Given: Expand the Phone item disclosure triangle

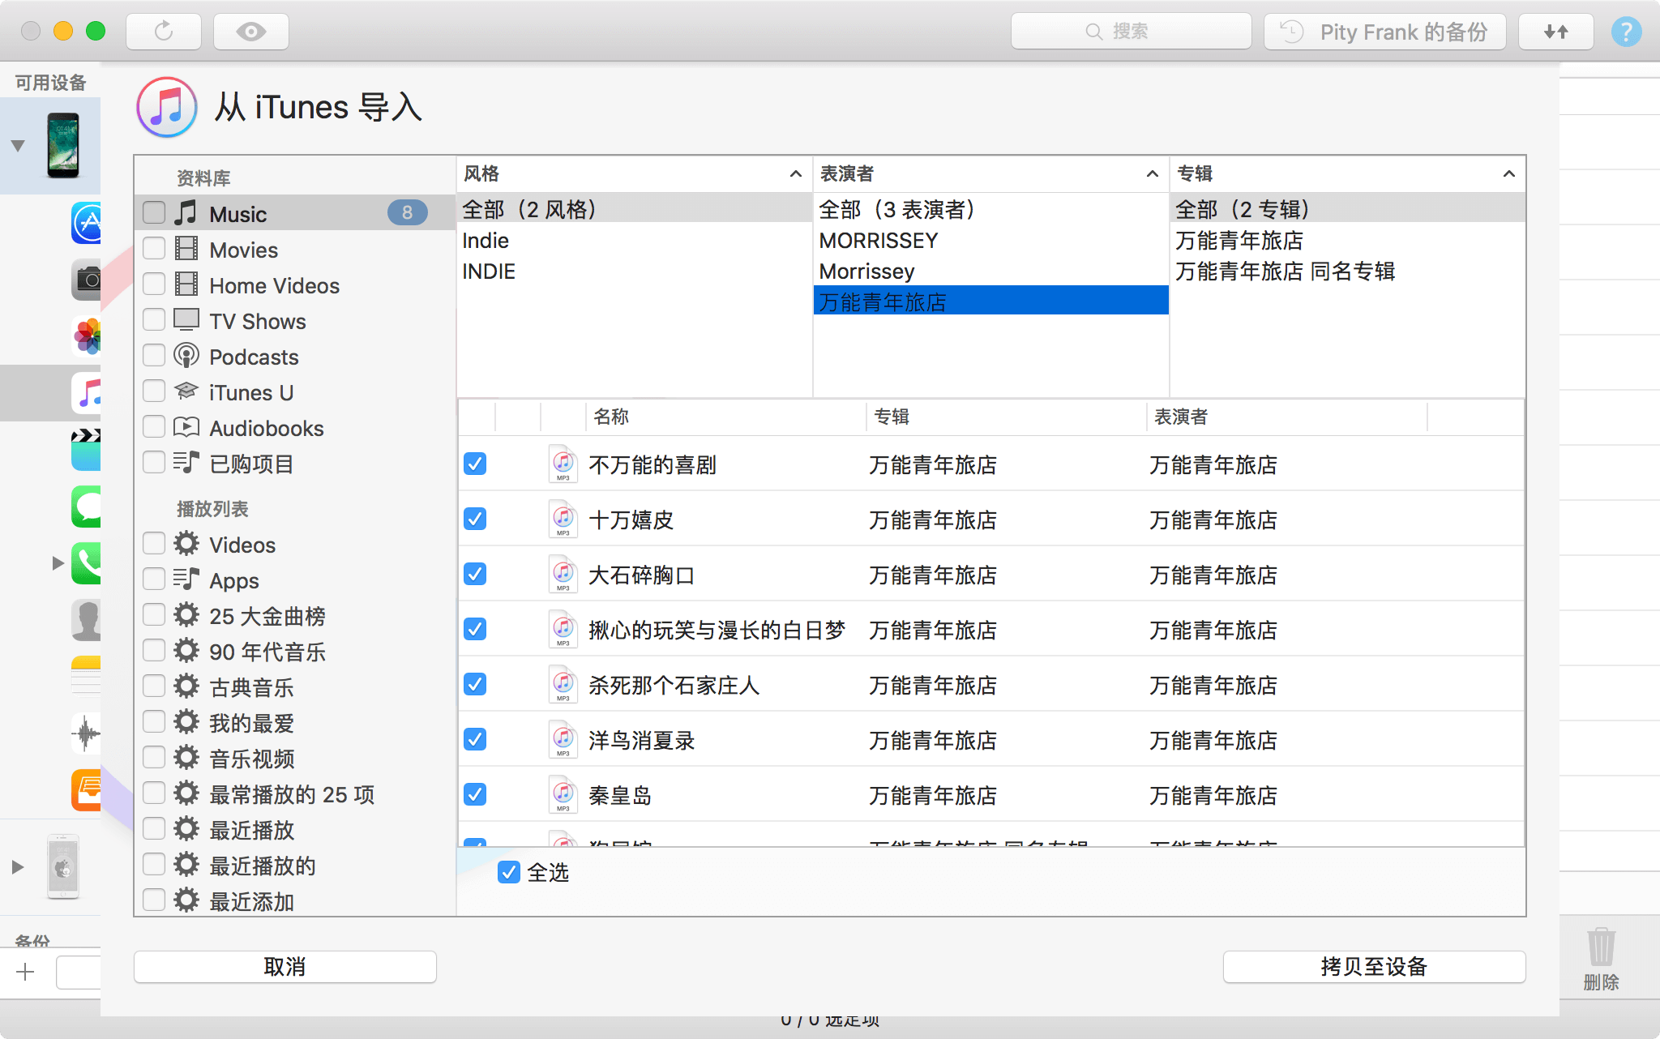Looking at the screenshot, I should pyautogui.click(x=58, y=563).
